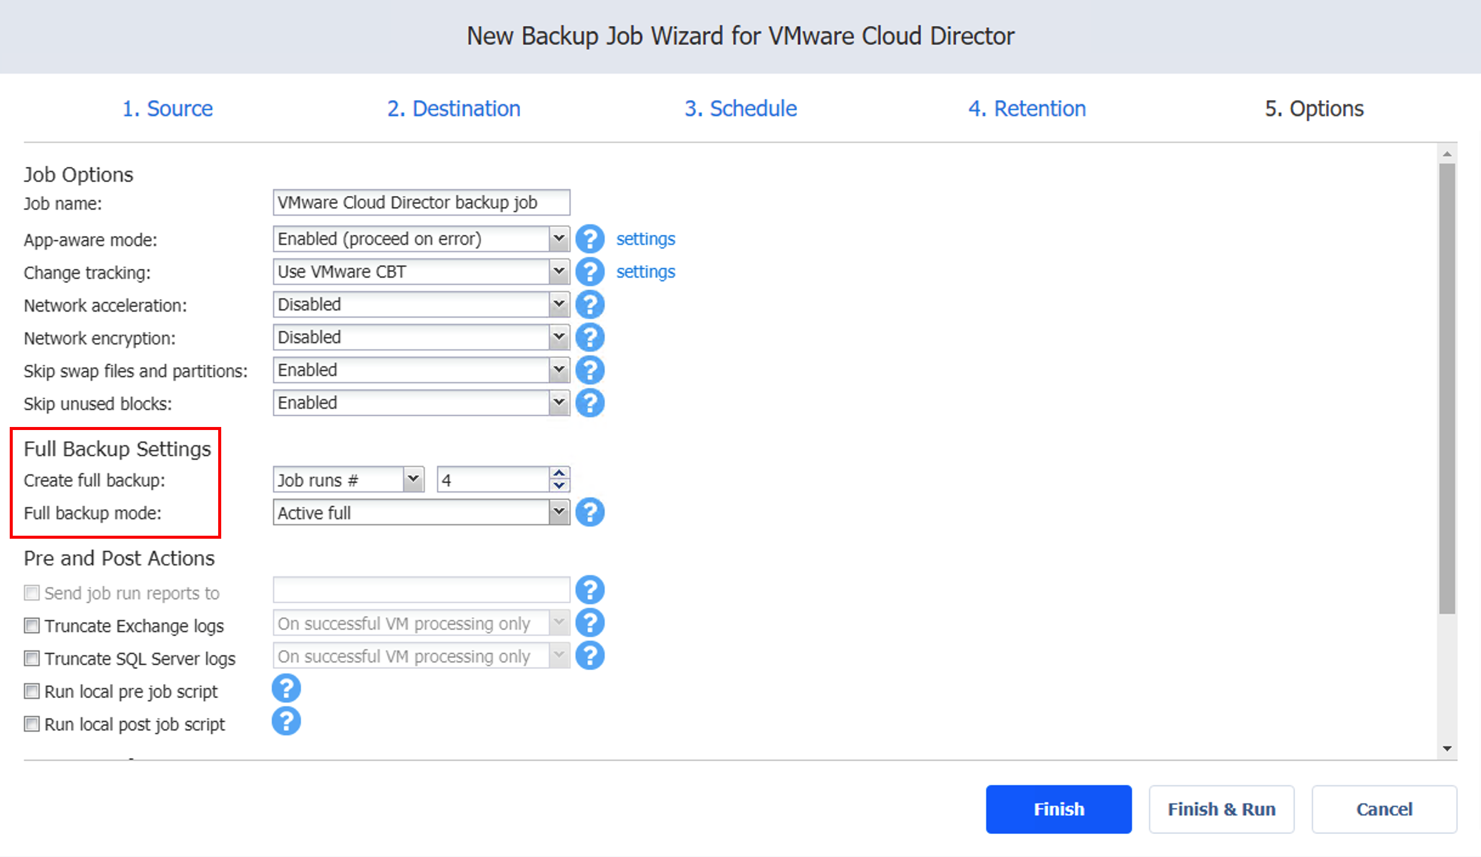Screen dimensions: 1481x857
Task: Open App-aware mode settings link
Action: tap(645, 239)
